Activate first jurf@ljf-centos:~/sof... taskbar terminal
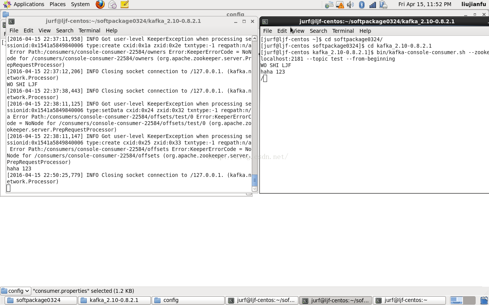The image size is (489, 305). (262, 300)
